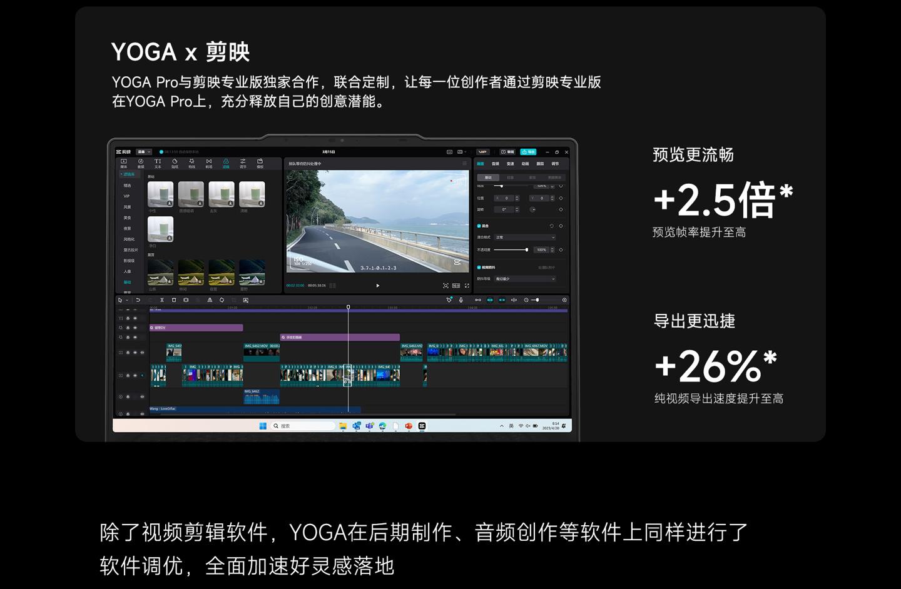This screenshot has height=589, width=901.
Task: Click the focus frame icon under the preview
Action: click(x=445, y=286)
